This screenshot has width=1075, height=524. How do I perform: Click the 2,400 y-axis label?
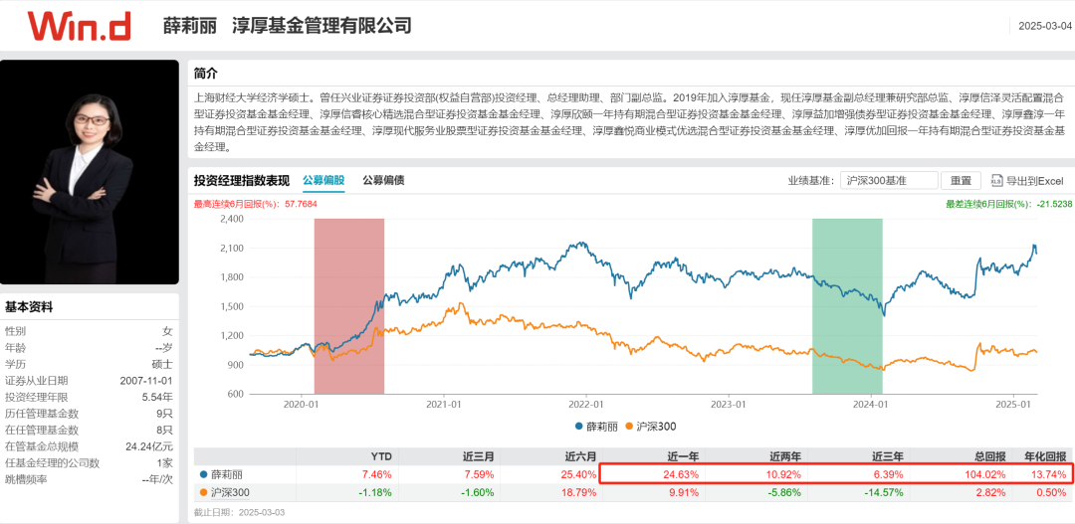tap(232, 219)
